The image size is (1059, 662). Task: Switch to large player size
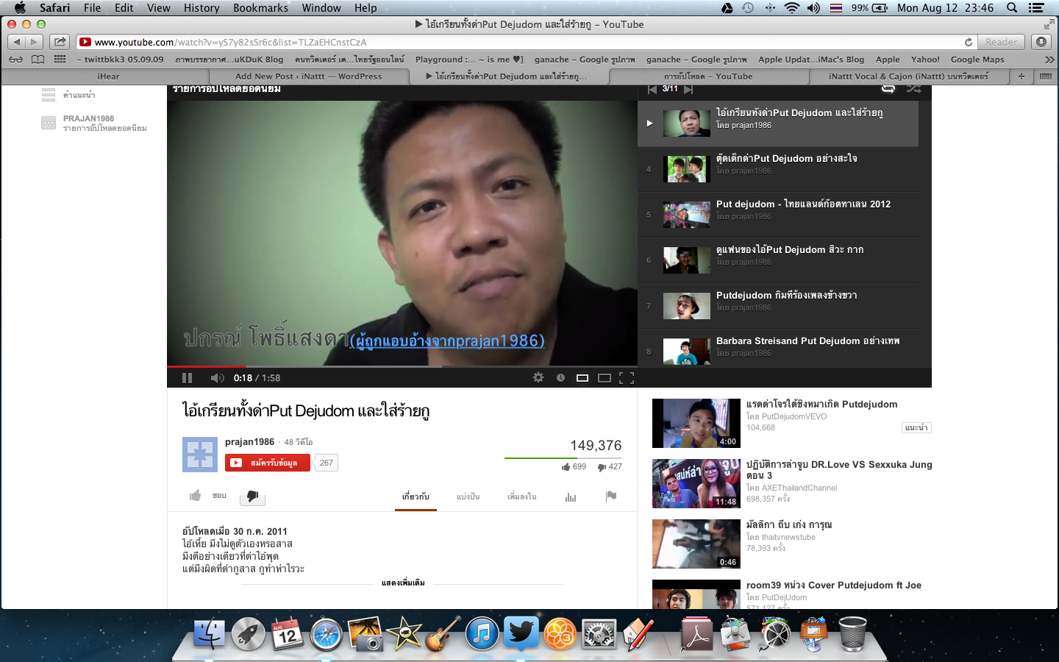click(605, 377)
